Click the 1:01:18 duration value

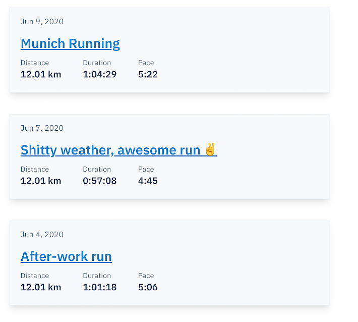(x=99, y=287)
